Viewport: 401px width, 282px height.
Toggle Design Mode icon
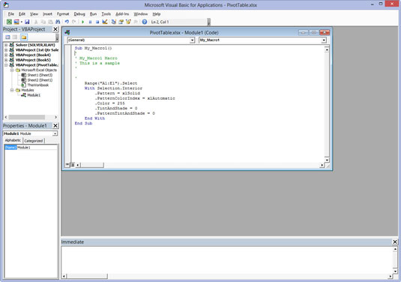pos(105,22)
